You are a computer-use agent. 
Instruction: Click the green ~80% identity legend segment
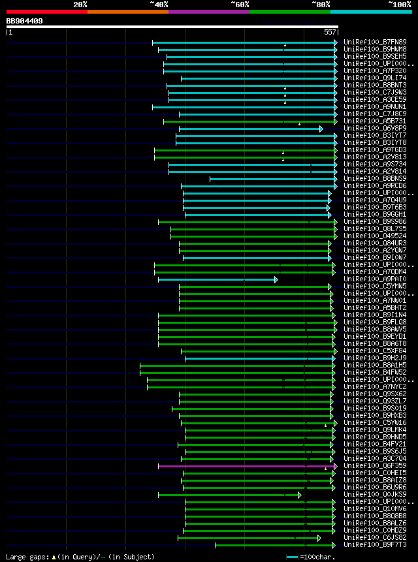(290, 12)
